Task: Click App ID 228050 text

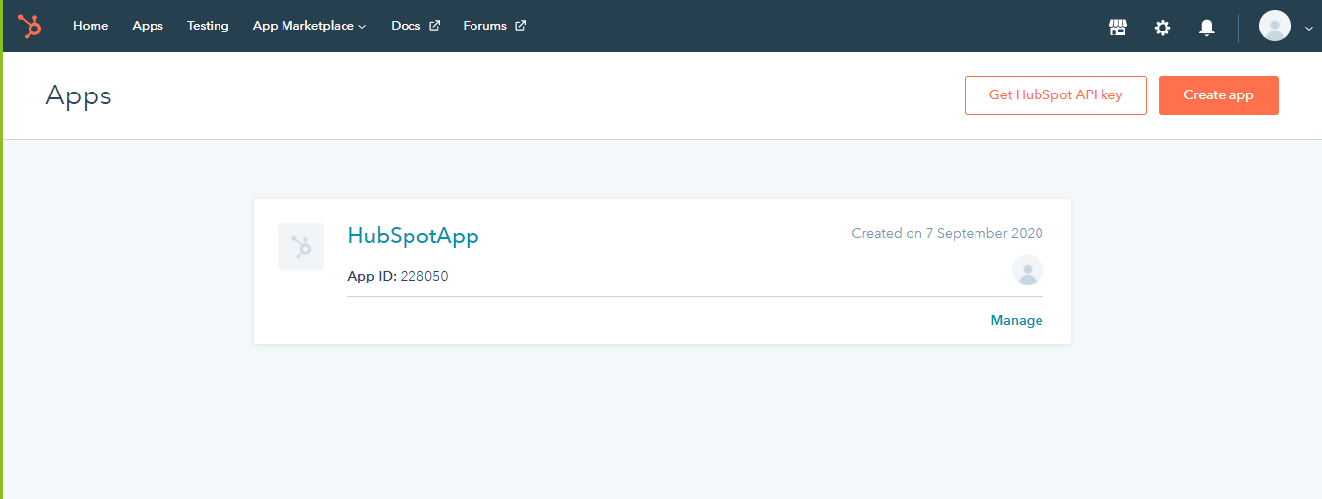Action: 398,277
